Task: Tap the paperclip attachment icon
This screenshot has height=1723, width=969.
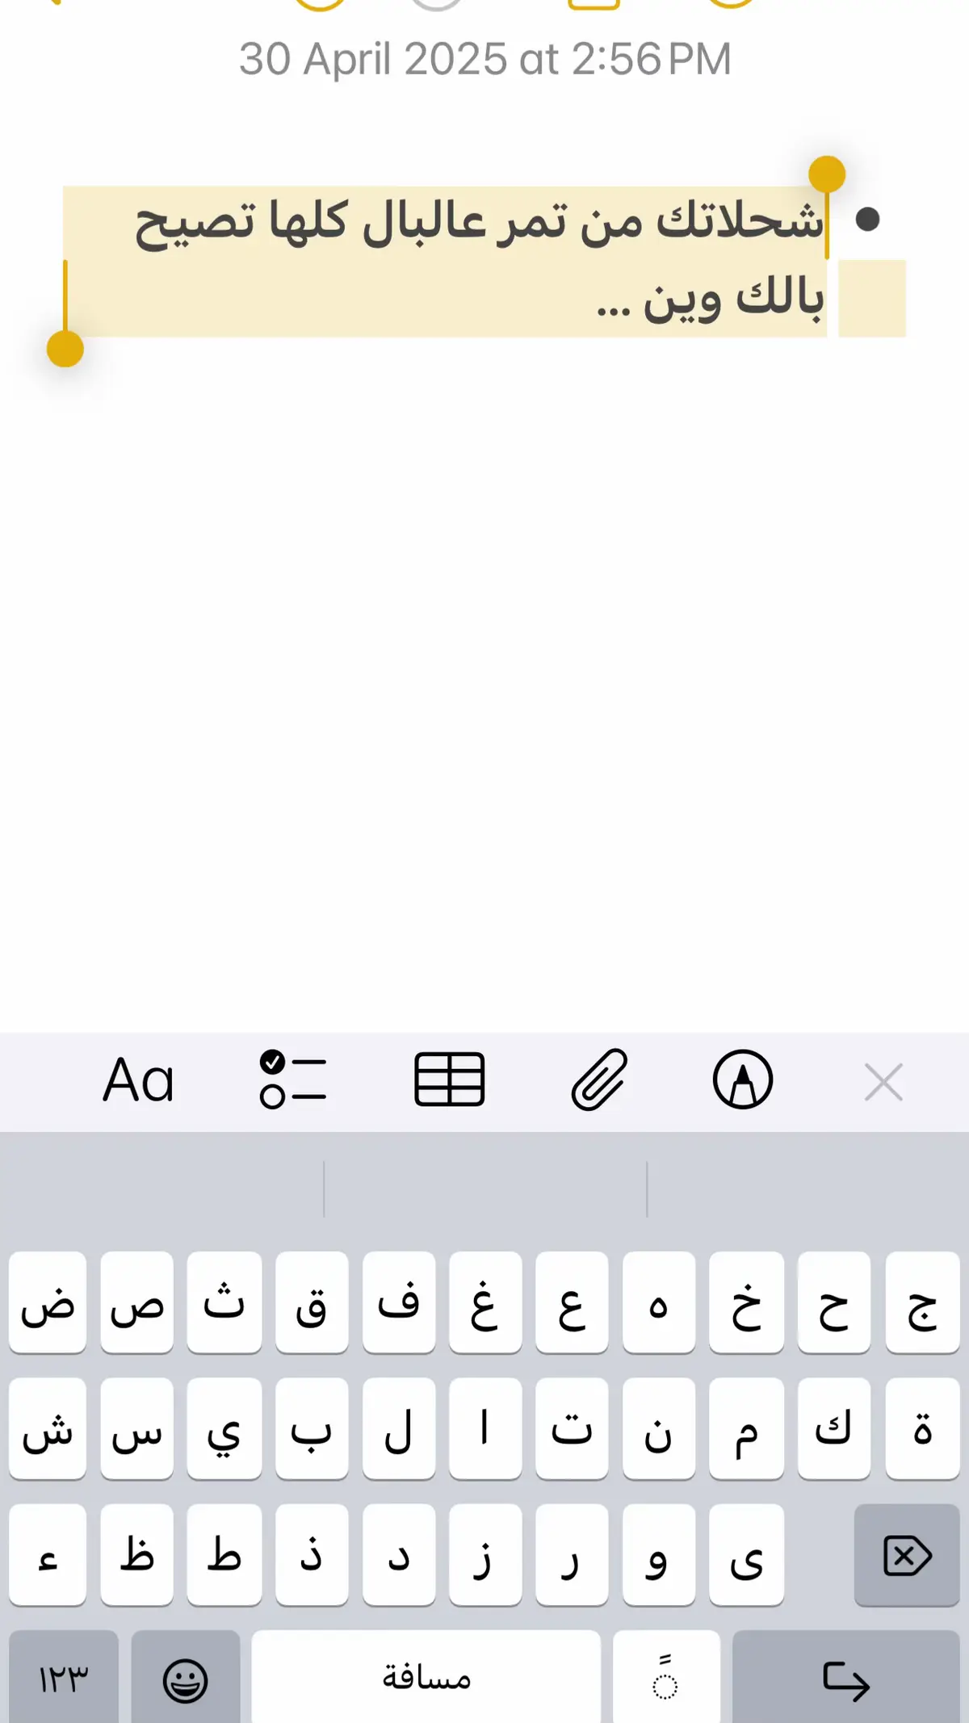Action: [599, 1079]
